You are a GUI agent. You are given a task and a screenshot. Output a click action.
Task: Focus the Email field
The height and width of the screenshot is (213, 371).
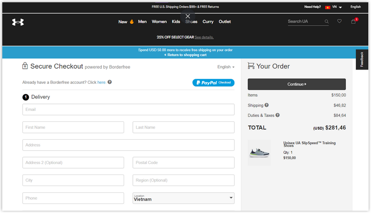tap(129, 109)
